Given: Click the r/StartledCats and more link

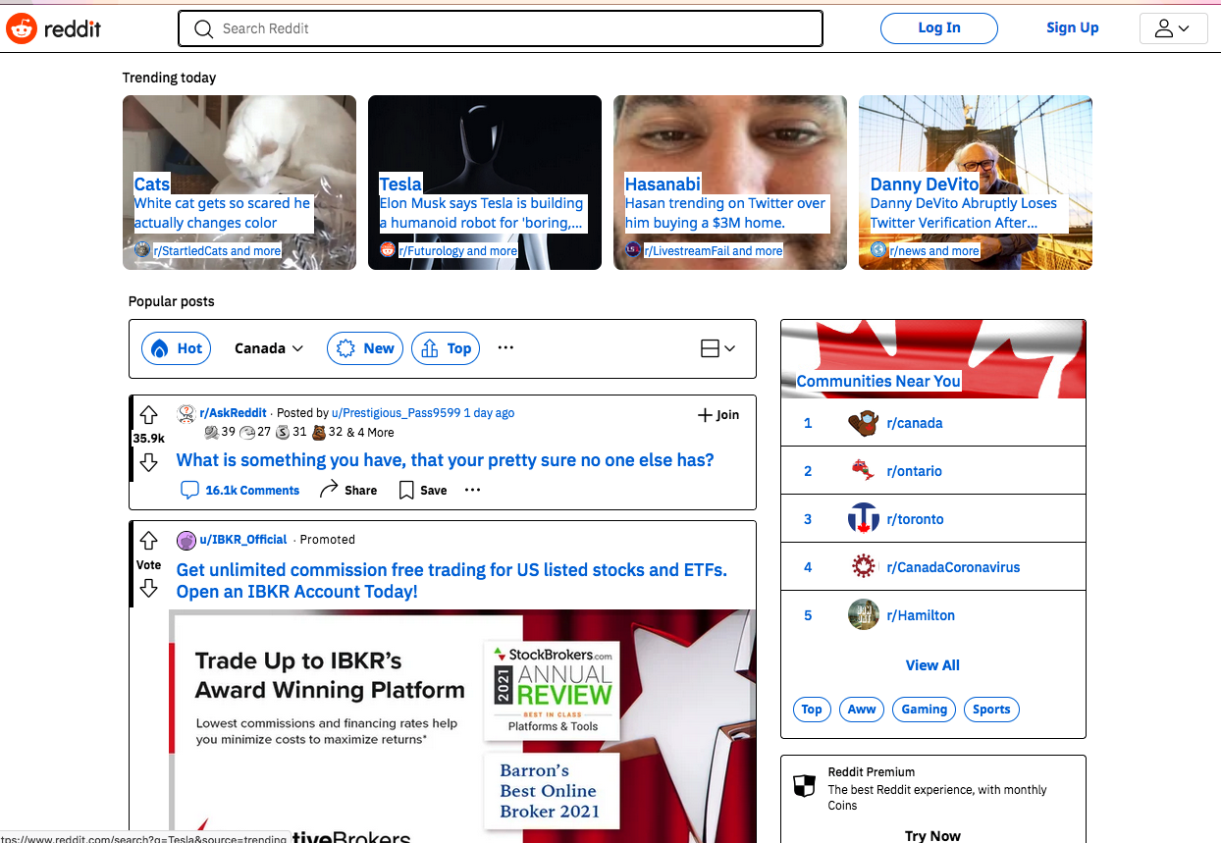Looking at the screenshot, I should tap(217, 251).
